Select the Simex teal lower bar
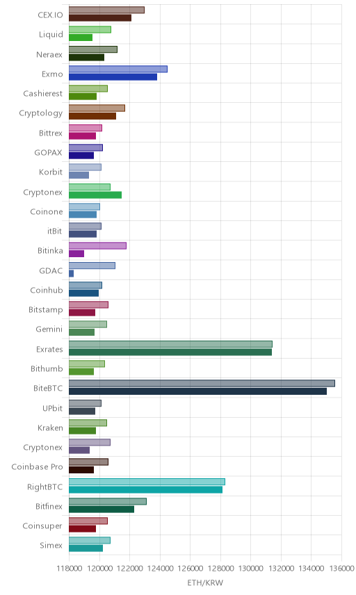 86,548
